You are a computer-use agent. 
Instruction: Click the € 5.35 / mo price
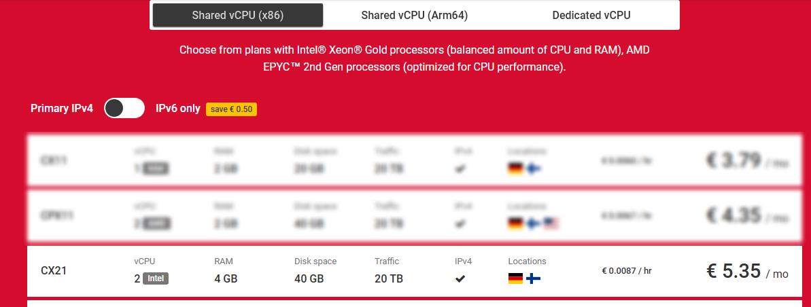click(x=747, y=272)
